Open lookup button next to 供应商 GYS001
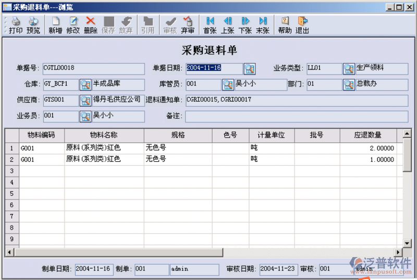 click(85, 100)
